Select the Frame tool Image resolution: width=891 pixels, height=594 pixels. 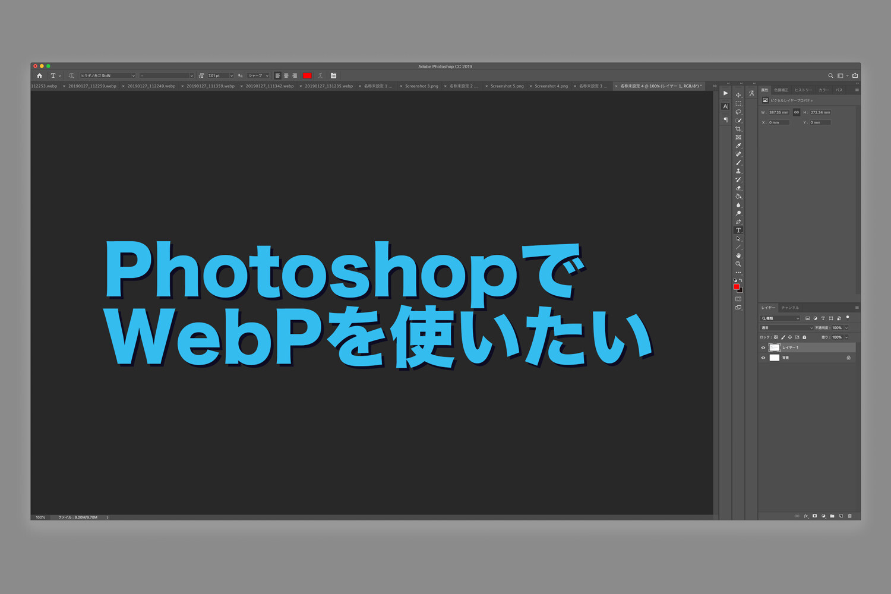[738, 137]
